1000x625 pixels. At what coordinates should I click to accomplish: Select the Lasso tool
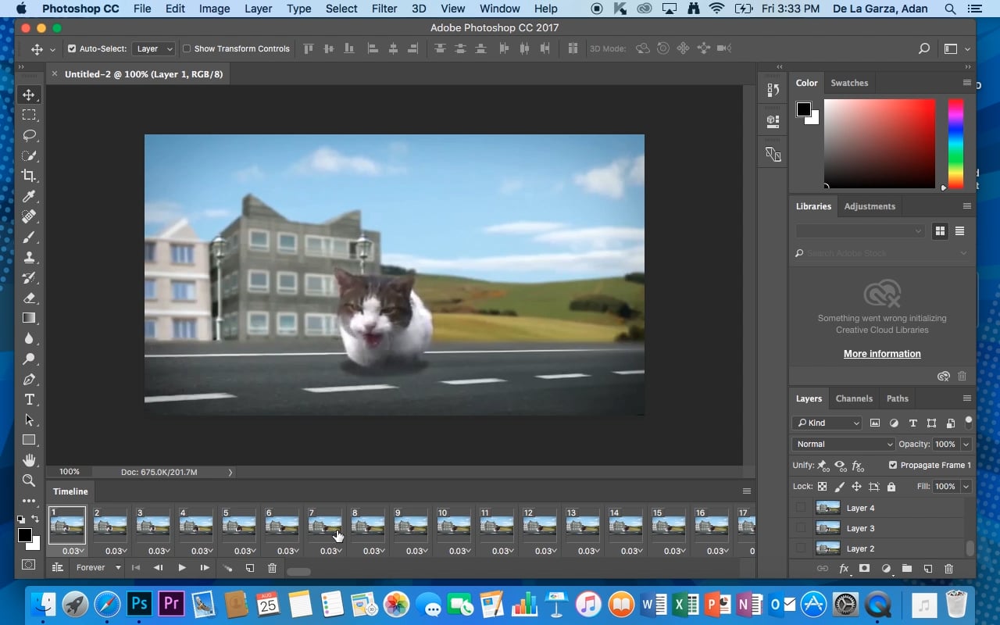29,135
